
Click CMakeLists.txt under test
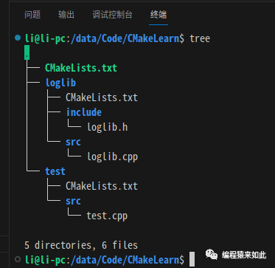102,186
